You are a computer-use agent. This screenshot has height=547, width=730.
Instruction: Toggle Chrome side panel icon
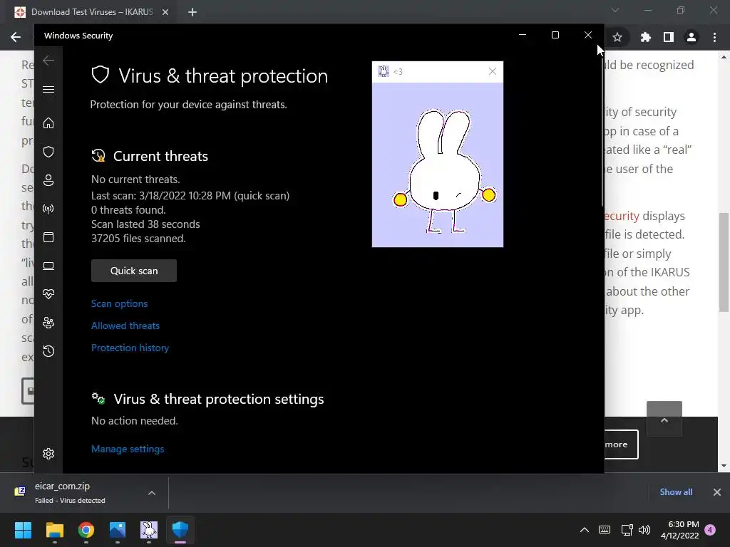point(669,37)
